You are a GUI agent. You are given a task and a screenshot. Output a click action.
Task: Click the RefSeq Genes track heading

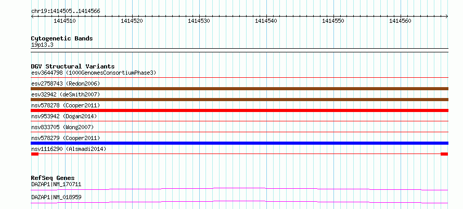point(53,178)
